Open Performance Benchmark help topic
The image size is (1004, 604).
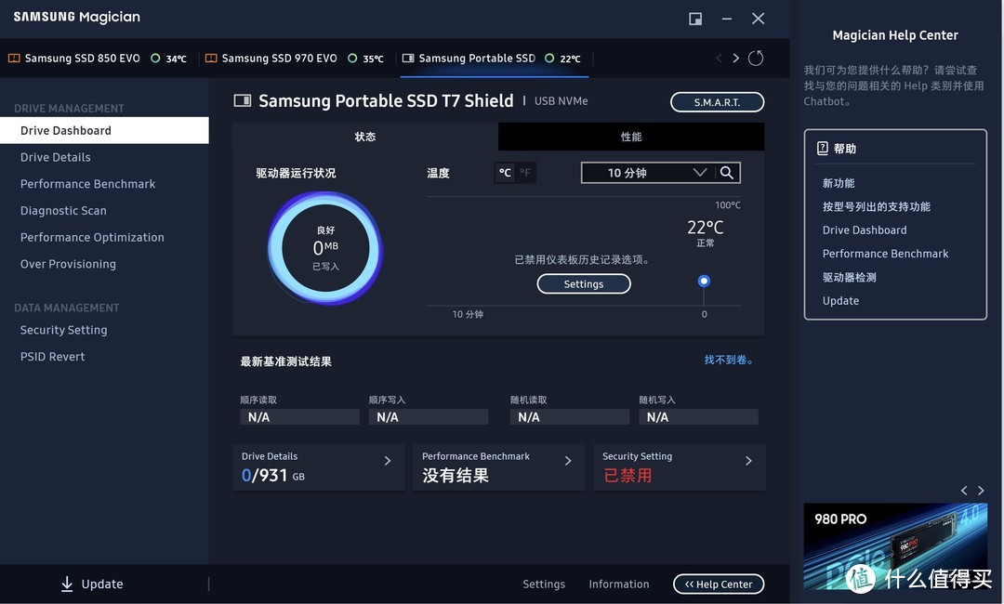click(885, 254)
